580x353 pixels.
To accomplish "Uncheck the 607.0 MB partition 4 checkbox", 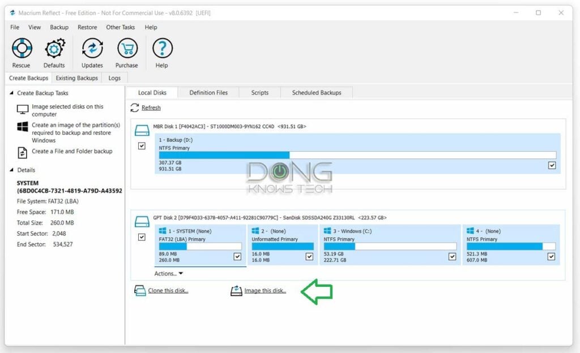I will click(551, 256).
